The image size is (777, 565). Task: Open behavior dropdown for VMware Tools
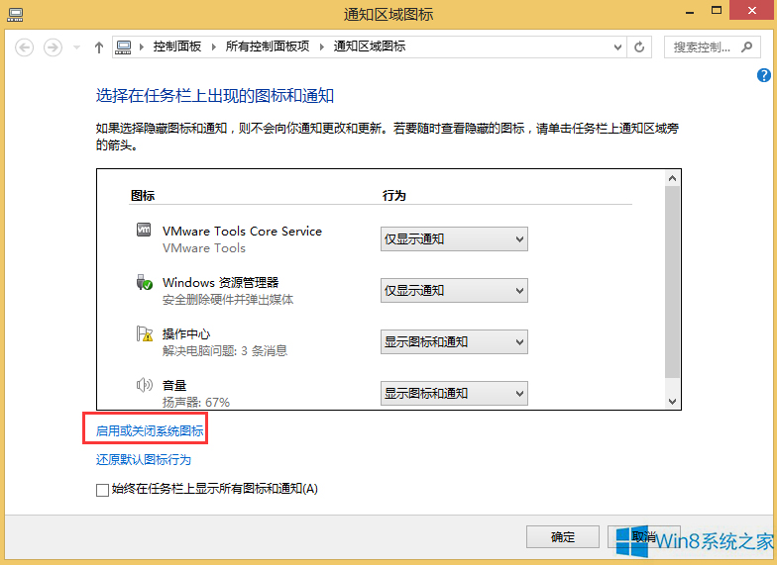pos(454,239)
